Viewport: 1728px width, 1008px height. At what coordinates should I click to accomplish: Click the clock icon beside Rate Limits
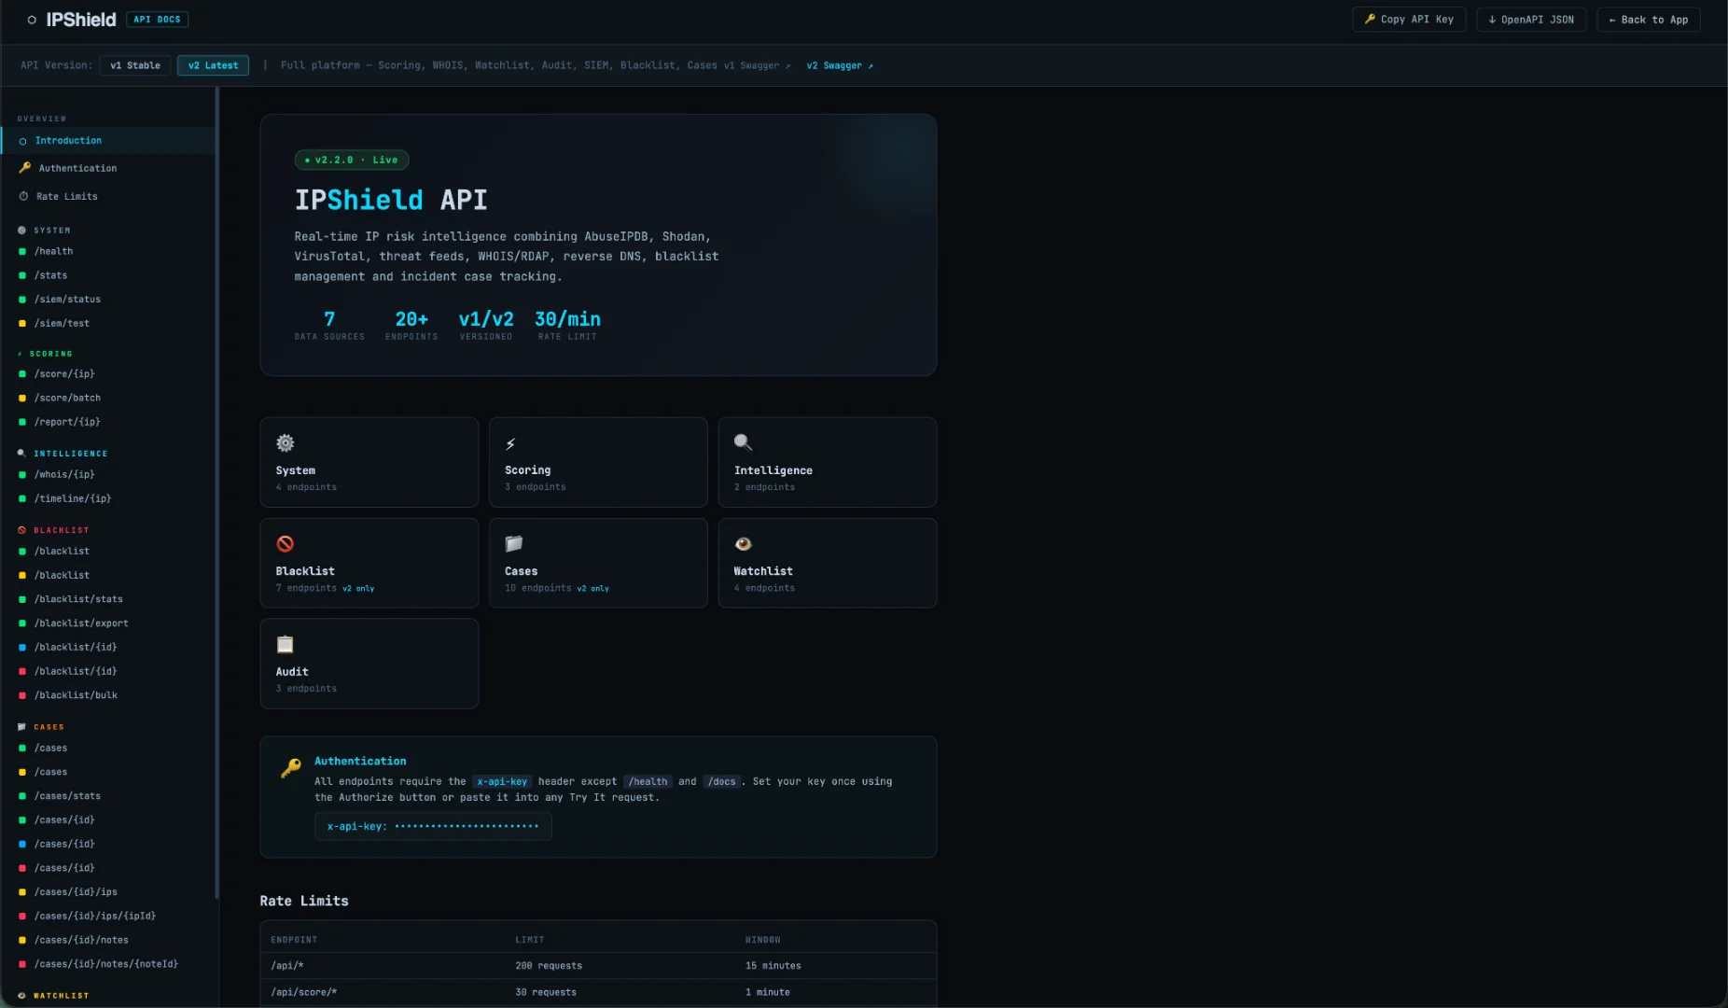(23, 196)
